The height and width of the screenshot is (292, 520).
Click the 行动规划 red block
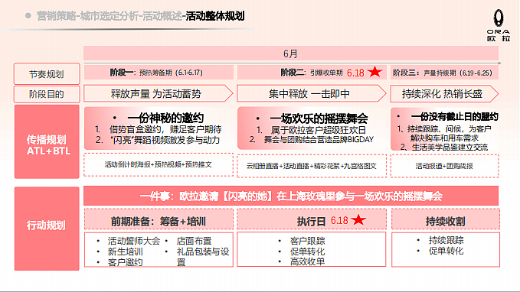(47, 229)
